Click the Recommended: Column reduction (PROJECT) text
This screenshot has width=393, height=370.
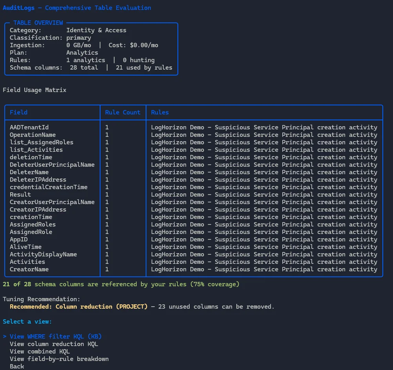tap(79, 307)
